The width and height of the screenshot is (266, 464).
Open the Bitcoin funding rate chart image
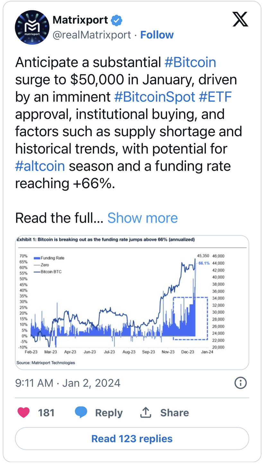[x=132, y=302]
